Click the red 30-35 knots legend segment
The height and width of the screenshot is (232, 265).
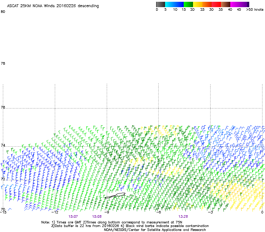point(216,4)
